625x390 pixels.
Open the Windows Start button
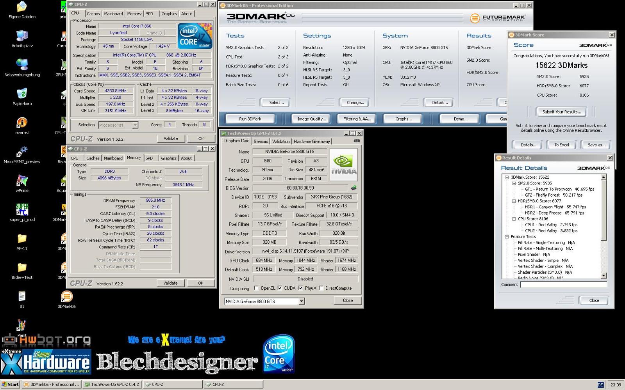[10, 385]
